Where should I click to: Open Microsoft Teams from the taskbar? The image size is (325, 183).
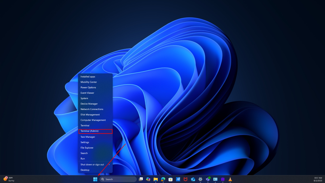[208, 179]
